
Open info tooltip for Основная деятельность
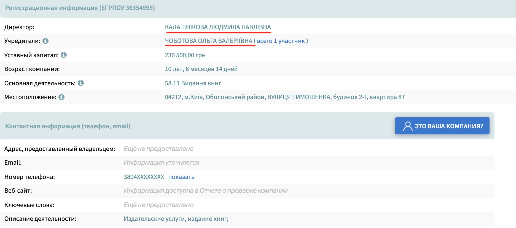click(81, 83)
